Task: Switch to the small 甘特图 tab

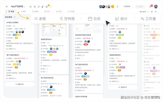Action: [x=35, y=11]
